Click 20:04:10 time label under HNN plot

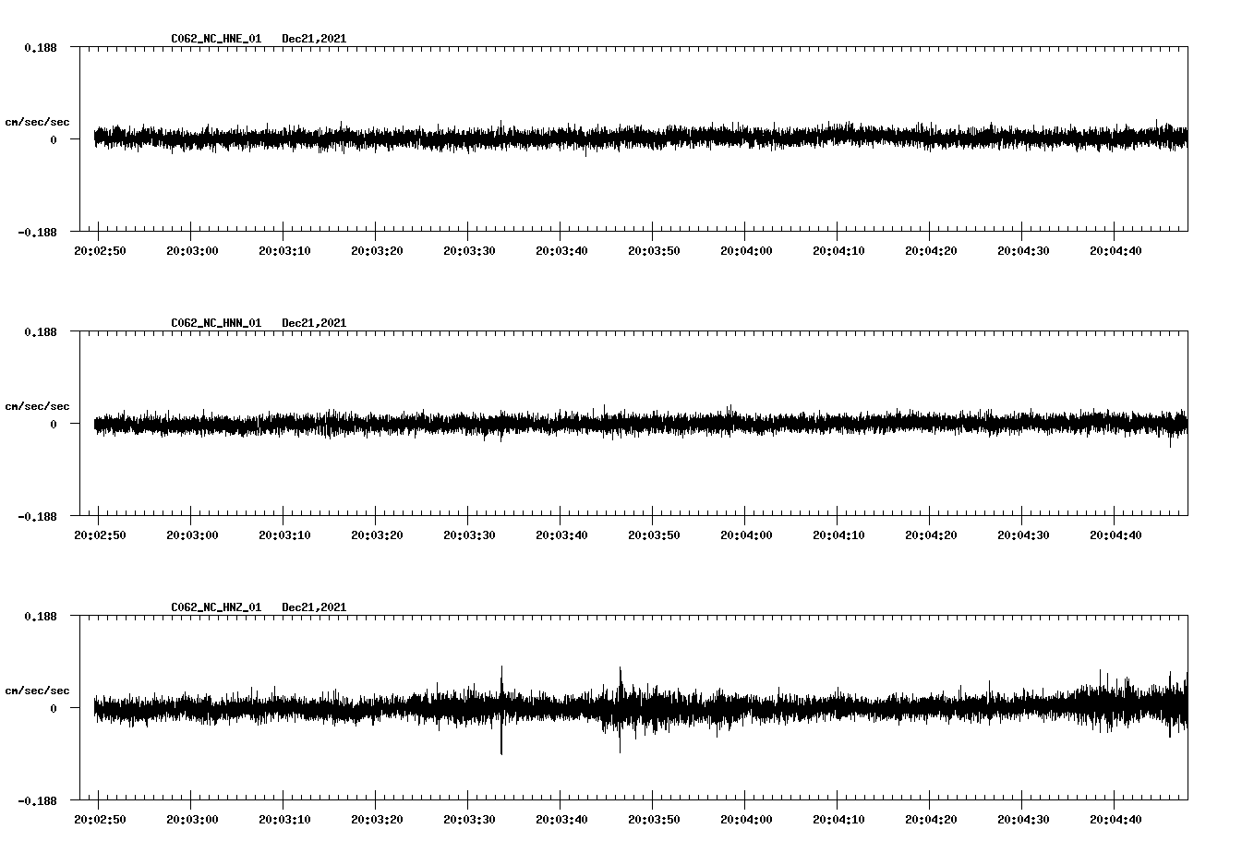pos(838,535)
